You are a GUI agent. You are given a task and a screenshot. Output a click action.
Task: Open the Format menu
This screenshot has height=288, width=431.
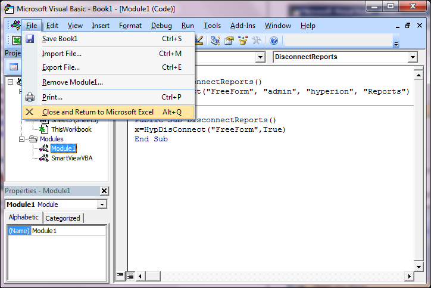pos(130,26)
